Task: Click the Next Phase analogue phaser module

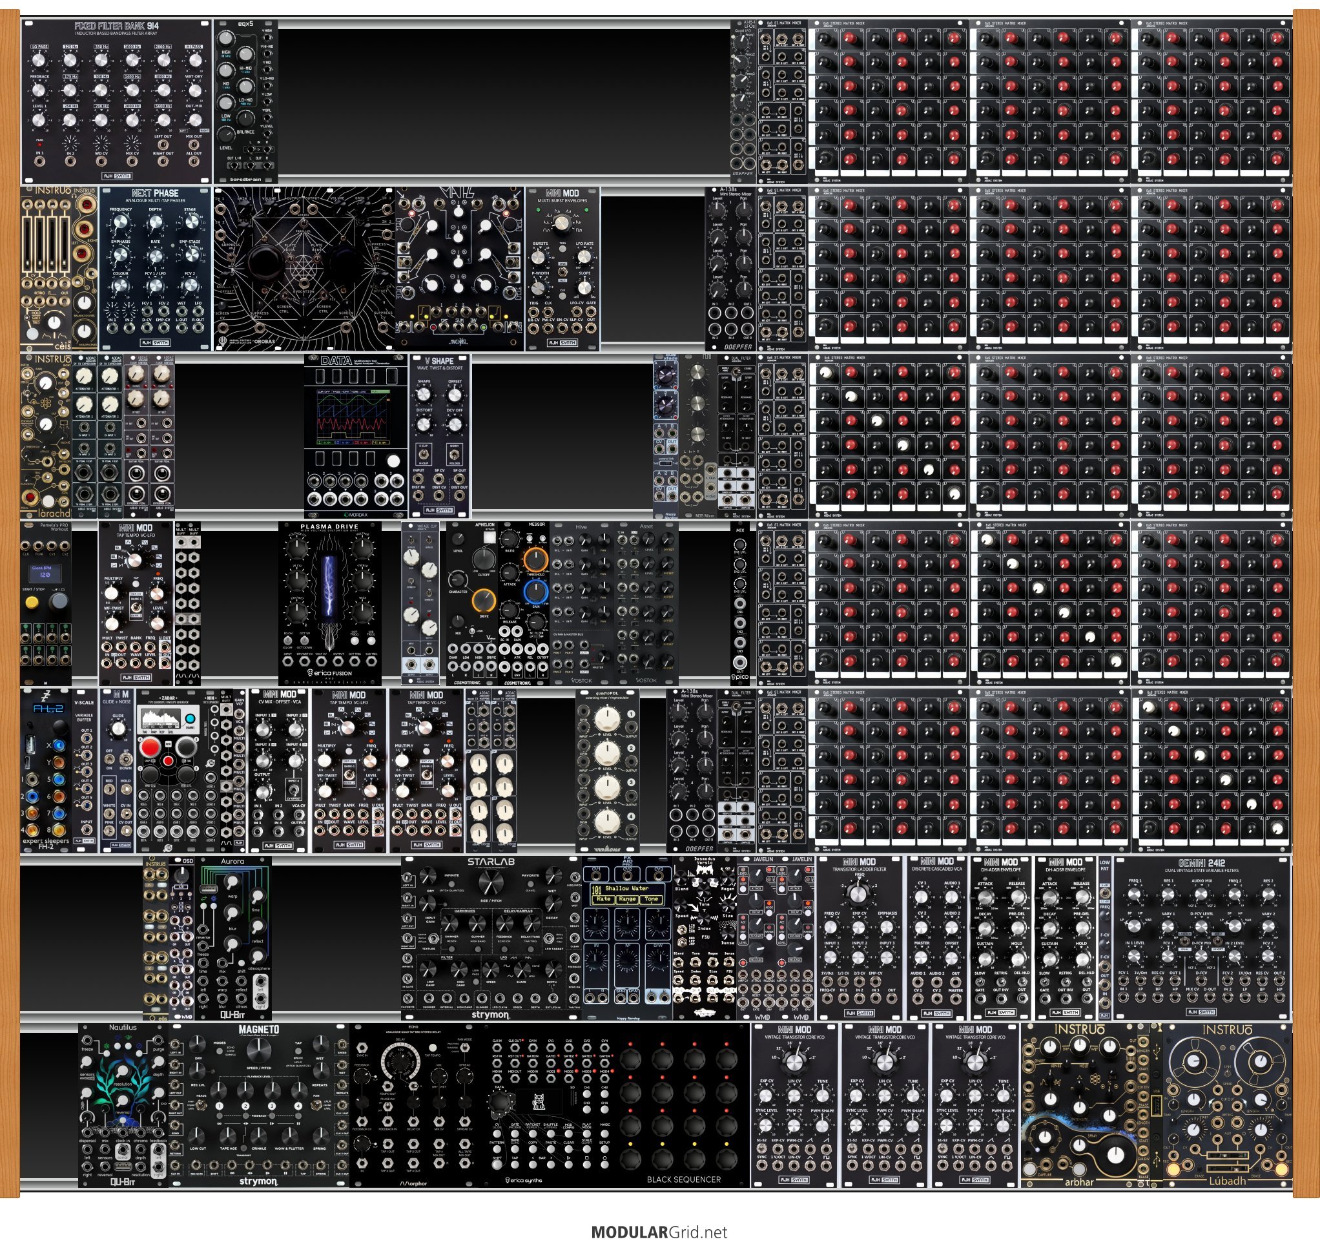Action: click(156, 269)
